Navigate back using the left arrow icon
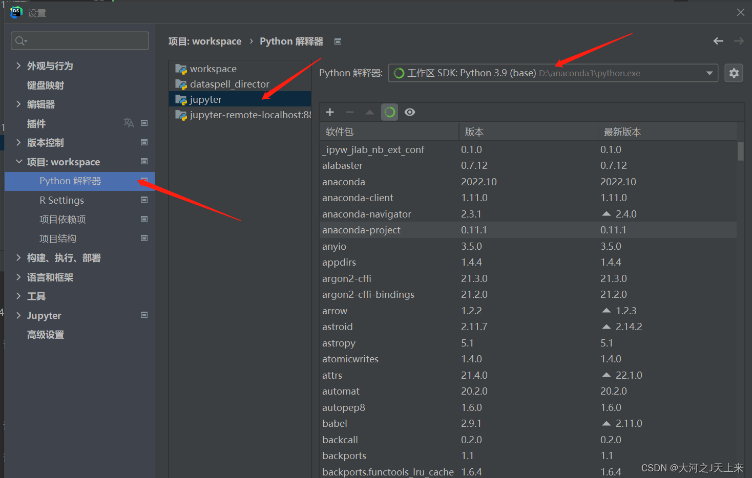The image size is (752, 478). click(x=718, y=41)
